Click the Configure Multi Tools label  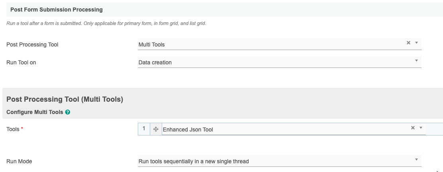[35, 112]
